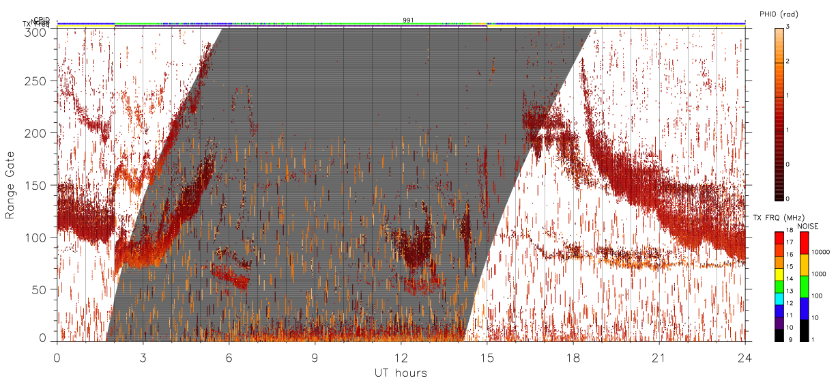This screenshot has height=387, width=838.
Task: Click the 21 tick label on the UT hours axis
Action: pyautogui.click(x=659, y=358)
